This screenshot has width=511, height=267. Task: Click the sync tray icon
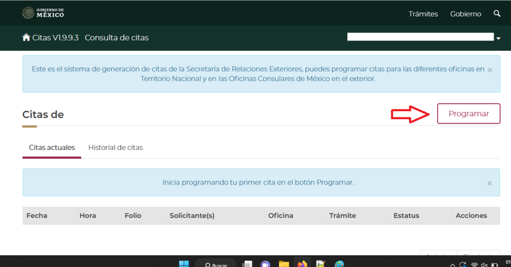pyautogui.click(x=463, y=265)
